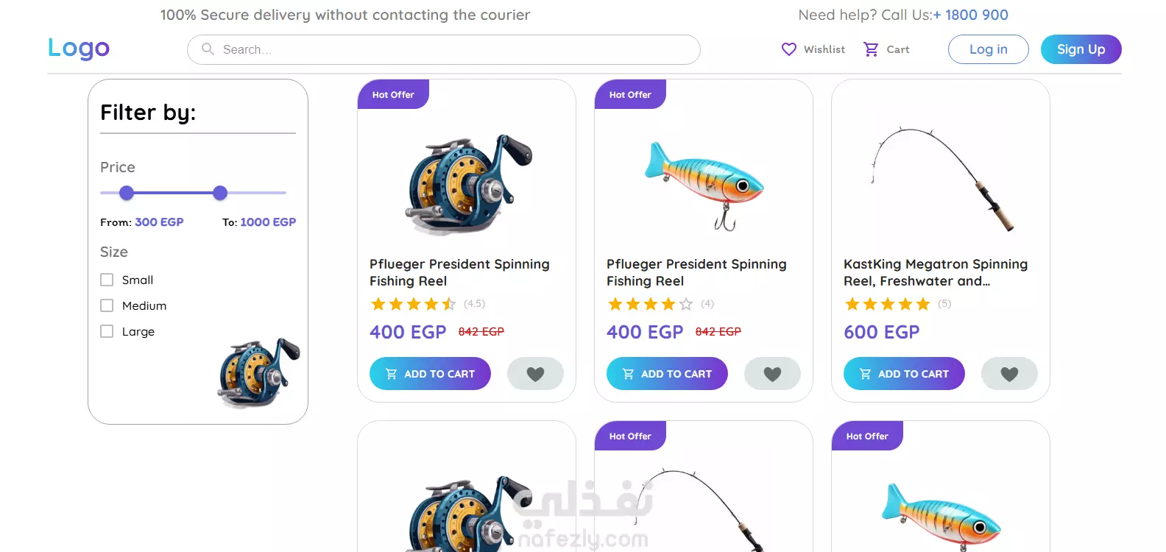The width and height of the screenshot is (1166, 552).
Task: Click the Log in button
Action: tap(988, 49)
